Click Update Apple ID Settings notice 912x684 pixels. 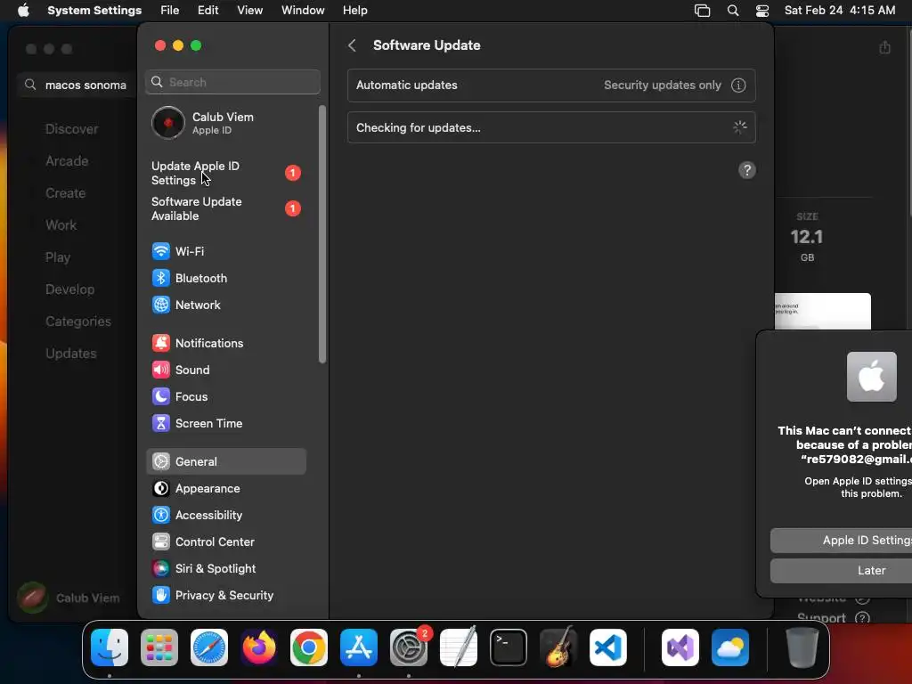(225, 173)
